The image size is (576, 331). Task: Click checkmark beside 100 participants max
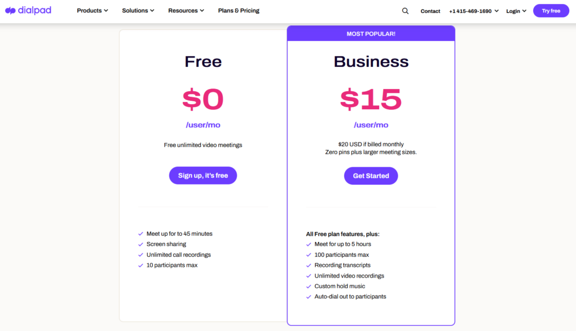point(309,255)
